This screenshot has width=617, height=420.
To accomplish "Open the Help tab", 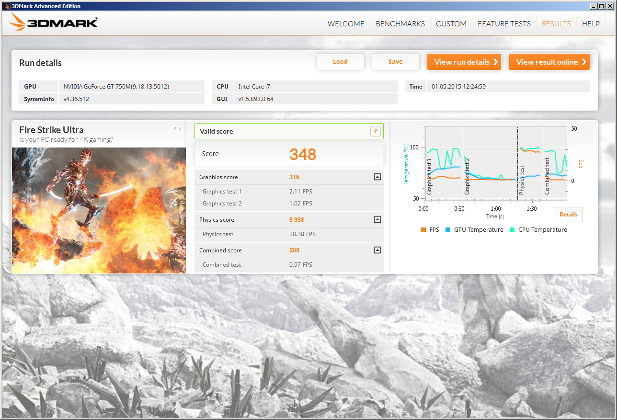I will (x=591, y=23).
